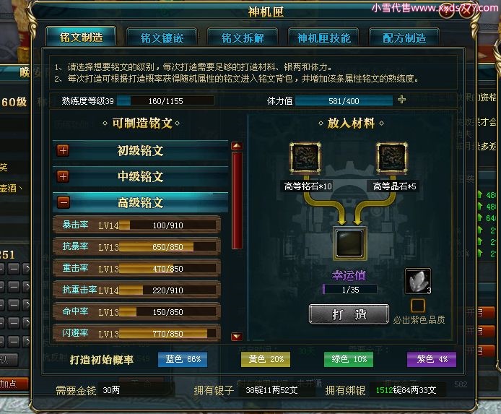This screenshot has height=414, width=501.
Task: Click scrollbar up arrow in inscription list
Action: (x=237, y=146)
